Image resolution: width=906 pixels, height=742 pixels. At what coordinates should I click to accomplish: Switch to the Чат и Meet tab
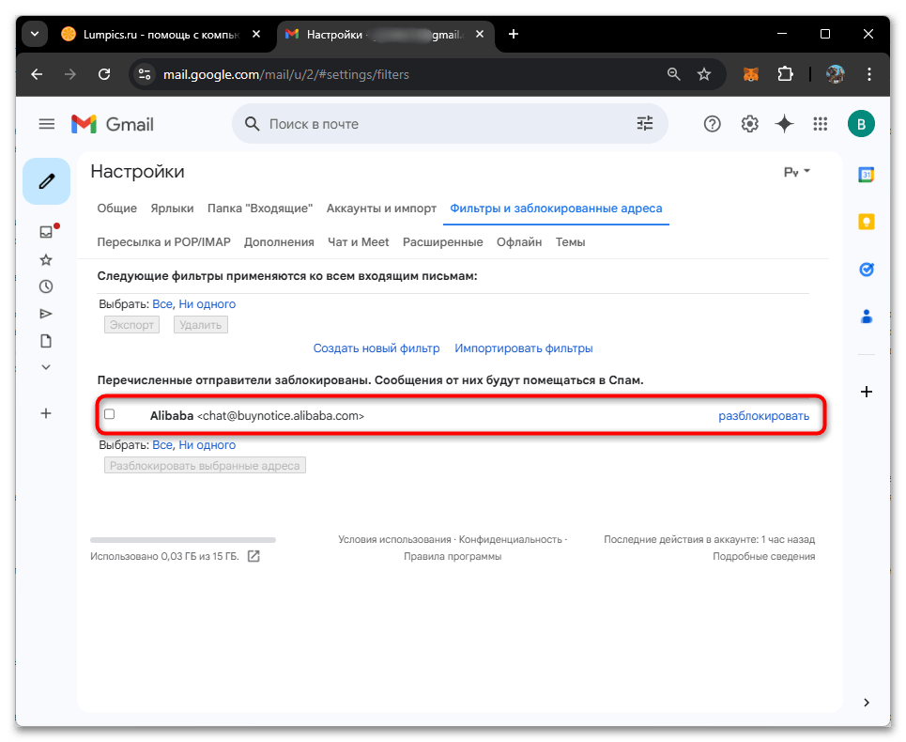[x=359, y=242]
